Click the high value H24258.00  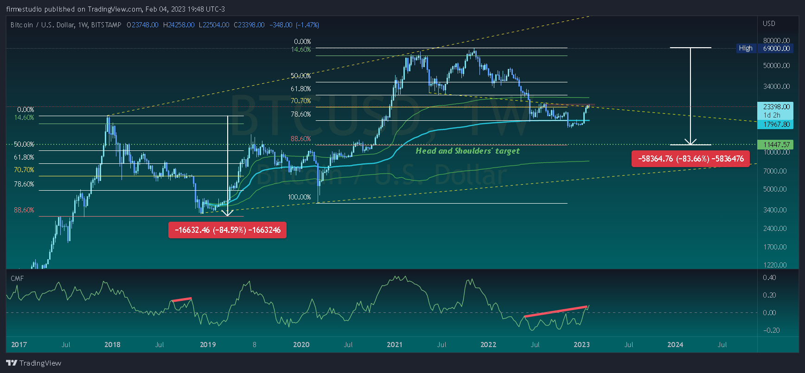pos(179,25)
